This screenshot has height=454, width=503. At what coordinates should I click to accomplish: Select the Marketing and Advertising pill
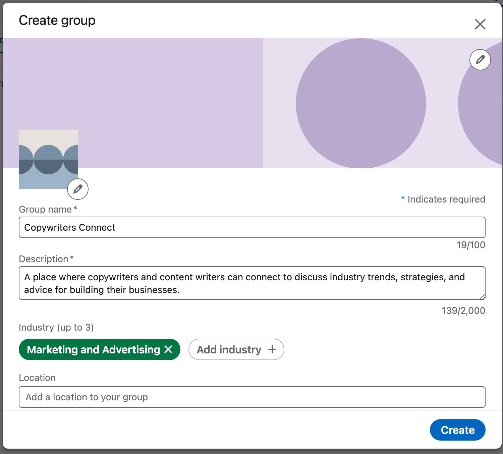coord(94,349)
